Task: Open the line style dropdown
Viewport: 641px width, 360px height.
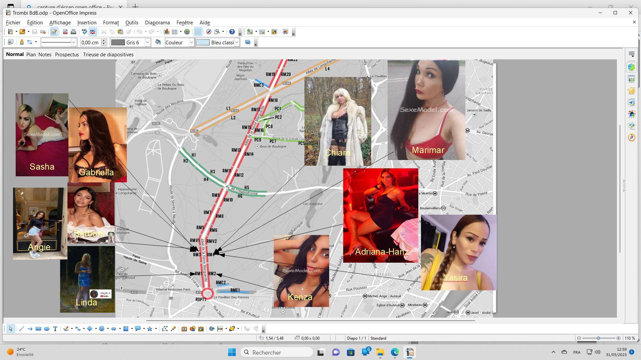Action: point(74,42)
